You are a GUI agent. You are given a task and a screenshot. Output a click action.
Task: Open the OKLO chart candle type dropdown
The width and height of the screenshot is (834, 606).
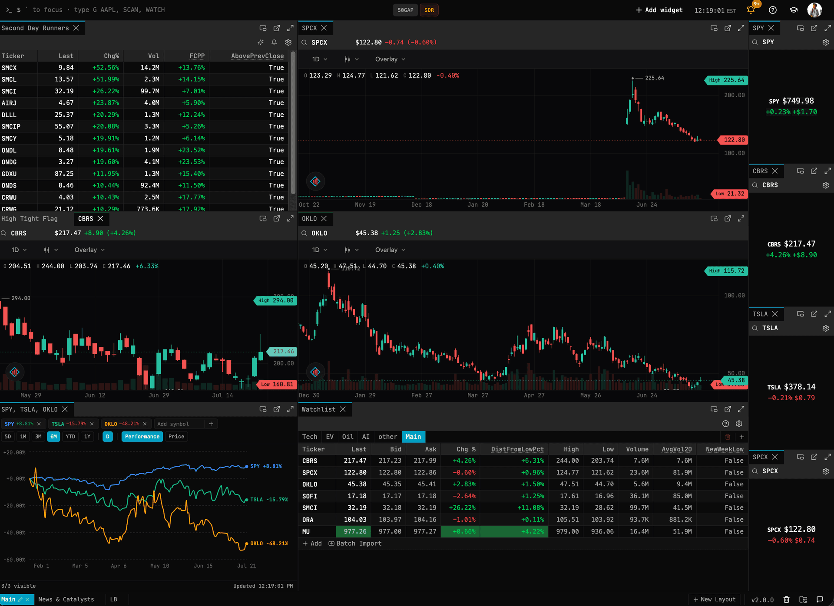[351, 250]
